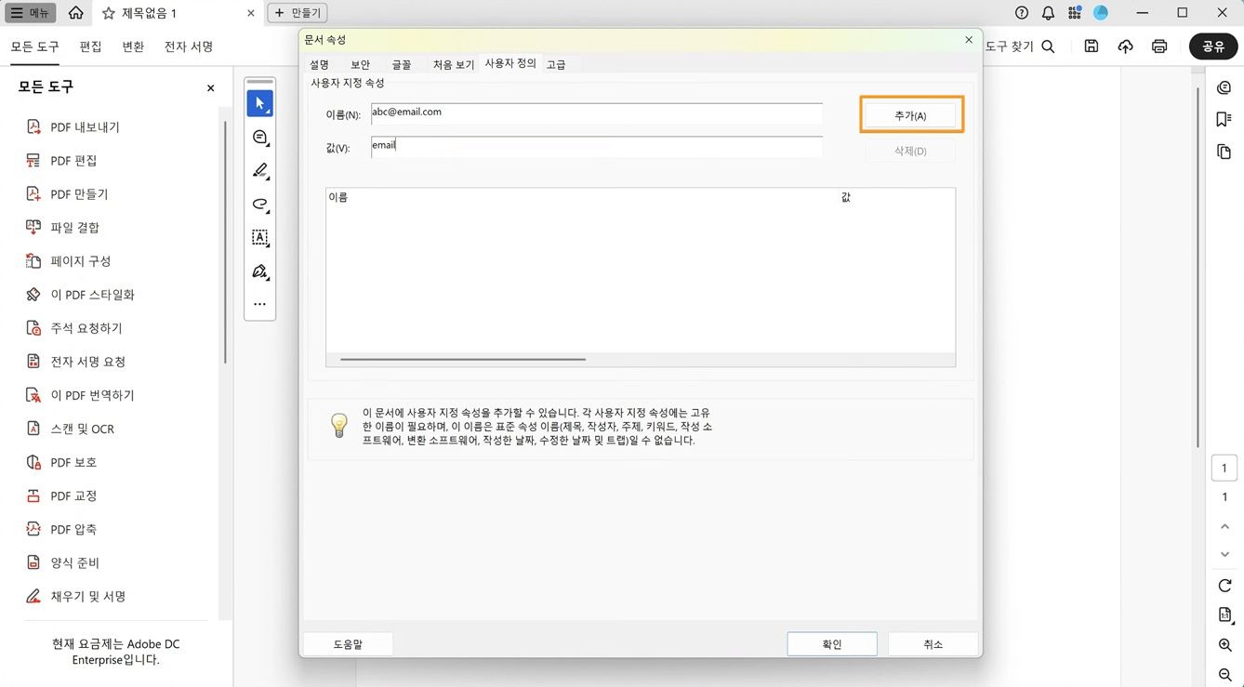
Task: Open the bookmarks panel icon
Action: coord(1224,119)
